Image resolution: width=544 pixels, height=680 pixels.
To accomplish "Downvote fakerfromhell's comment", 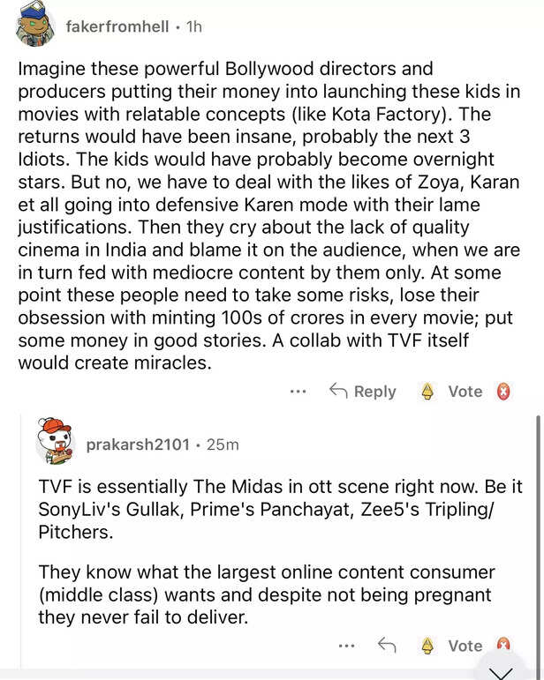I will 506,392.
